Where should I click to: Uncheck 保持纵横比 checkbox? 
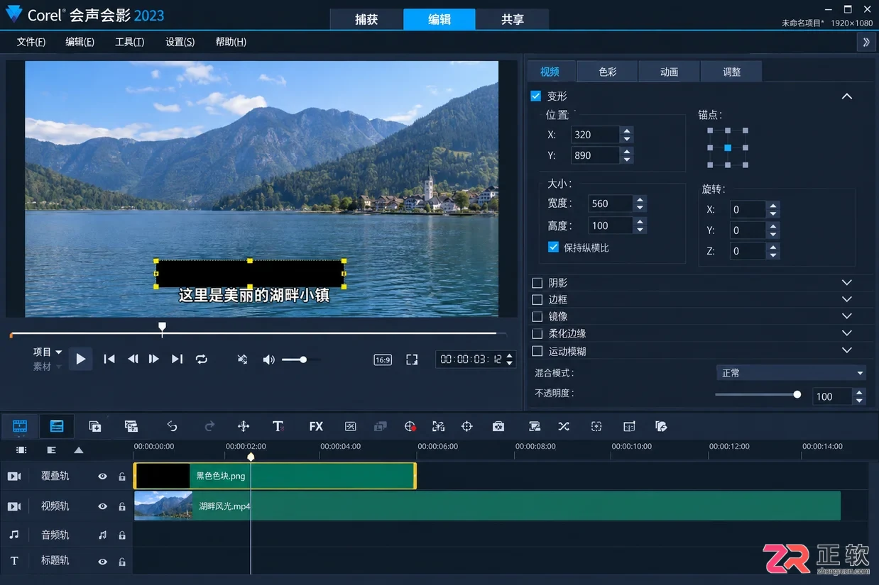point(554,247)
